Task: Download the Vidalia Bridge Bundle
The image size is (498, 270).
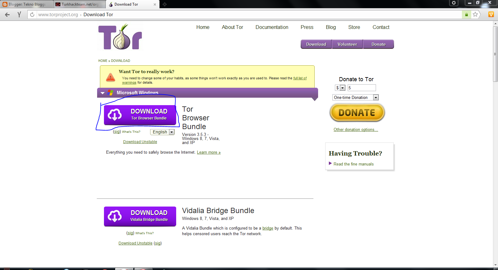Action: coord(140,216)
